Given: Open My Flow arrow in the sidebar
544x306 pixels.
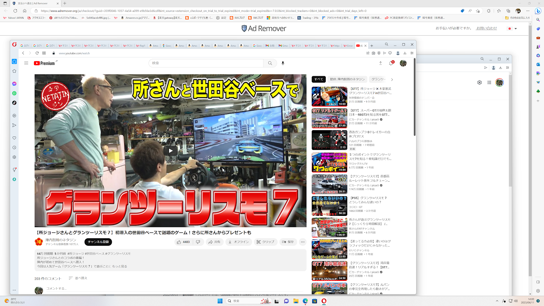Looking at the screenshot, I should point(14,125).
